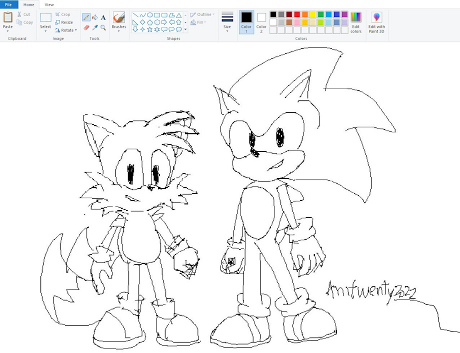The height and width of the screenshot is (353, 460).
Task: Click the Cut button
Action: pos(24,14)
